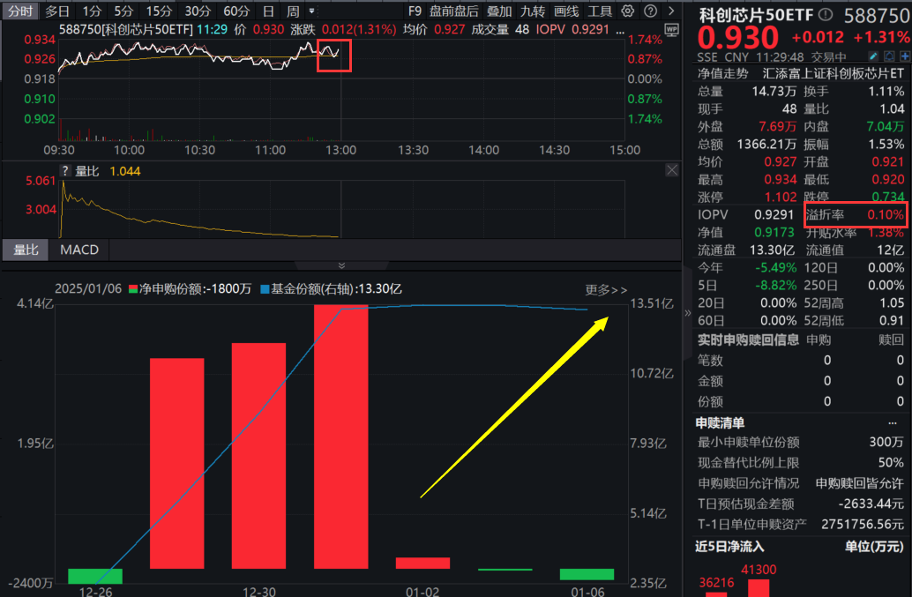The height and width of the screenshot is (597, 912).
Task: Open the period dropdown arrow after 周
Action: point(311,11)
